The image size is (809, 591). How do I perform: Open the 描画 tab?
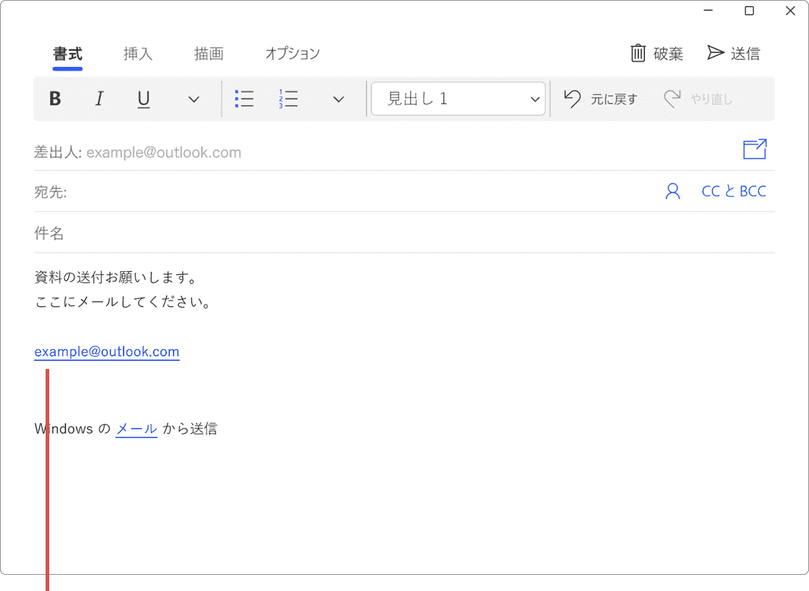(x=209, y=54)
